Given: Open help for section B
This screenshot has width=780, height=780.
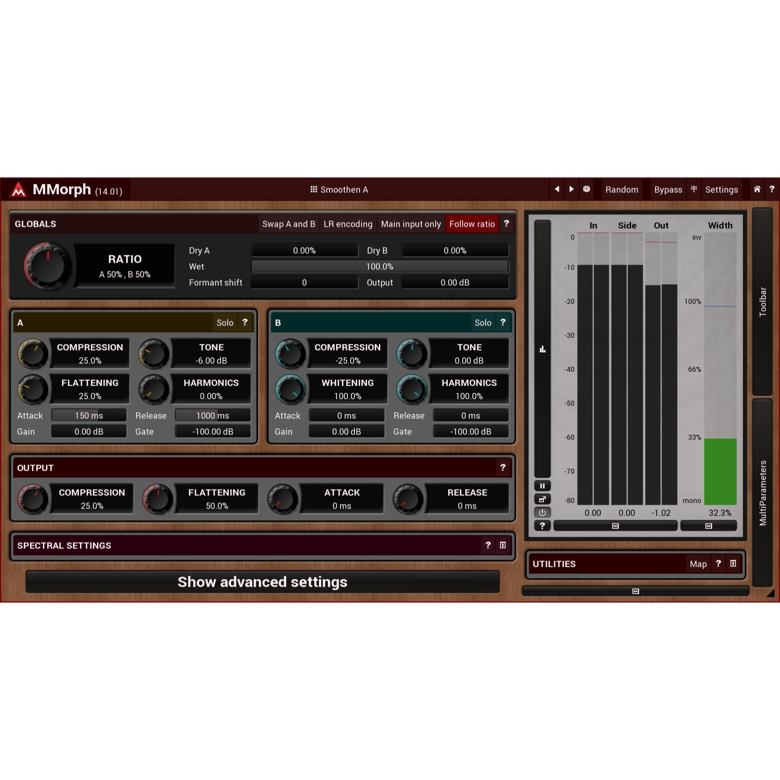Looking at the screenshot, I should point(503,322).
